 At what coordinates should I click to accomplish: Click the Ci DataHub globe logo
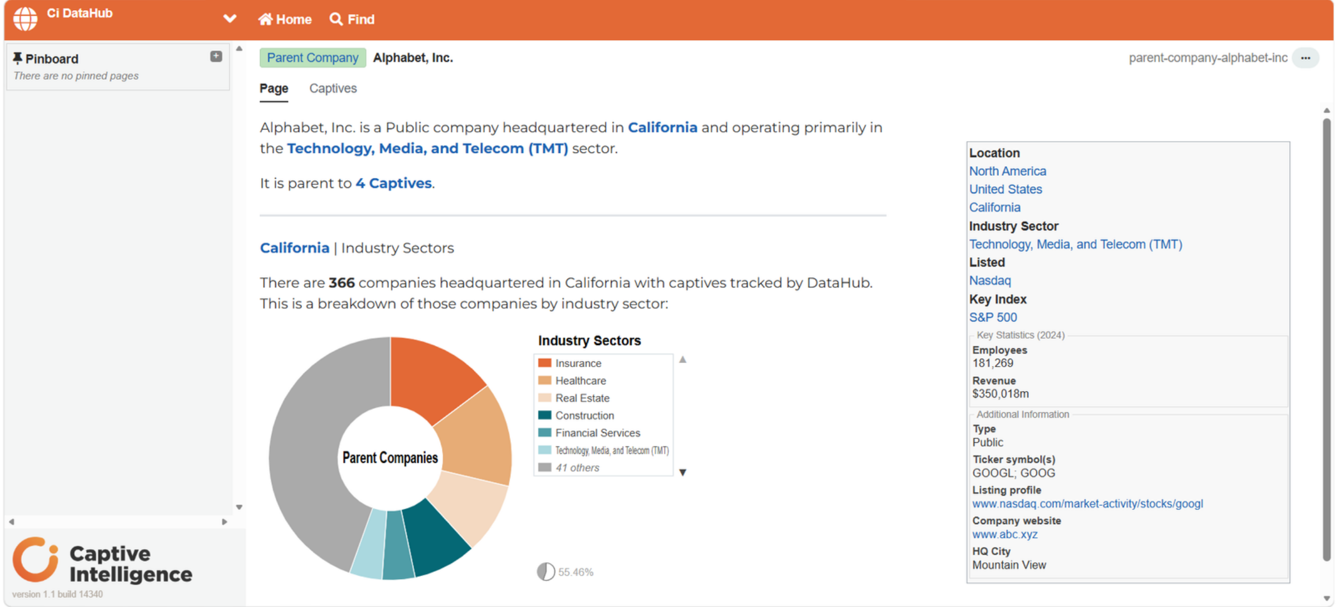[25, 18]
